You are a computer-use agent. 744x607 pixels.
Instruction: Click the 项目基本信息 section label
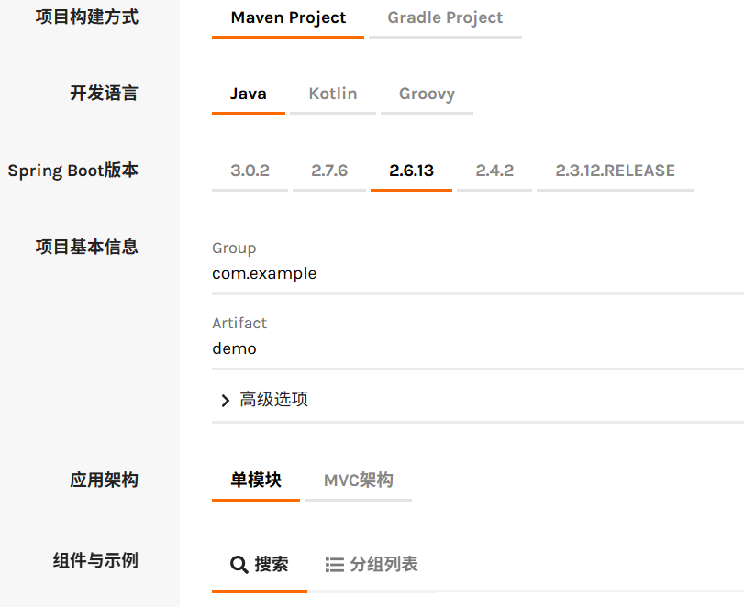click(87, 247)
